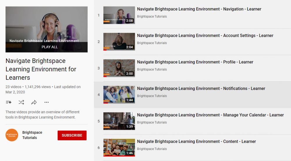Image resolution: width=291 pixels, height=161 pixels.
Task: Open the Navigation - Learner video thumbnail
Action: tap(119, 15)
